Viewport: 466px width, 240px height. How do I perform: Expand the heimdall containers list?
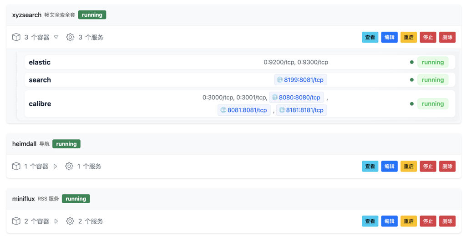pyautogui.click(x=56, y=167)
